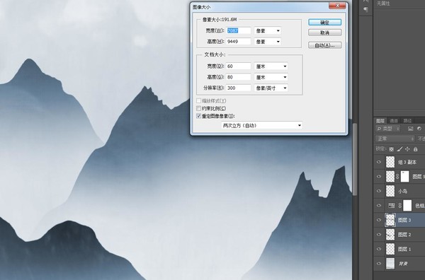Select the 小鸟 layer thumbnail
Viewport: 425px width, 280px height.
[390, 191]
